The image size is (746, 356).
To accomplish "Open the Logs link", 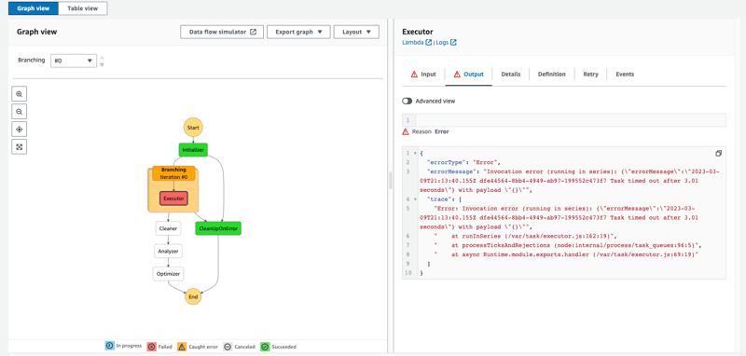I will [x=442, y=42].
